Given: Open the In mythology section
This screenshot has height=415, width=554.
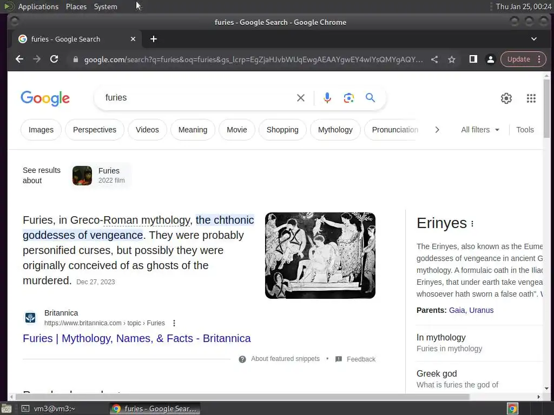Looking at the screenshot, I should (x=479, y=343).
